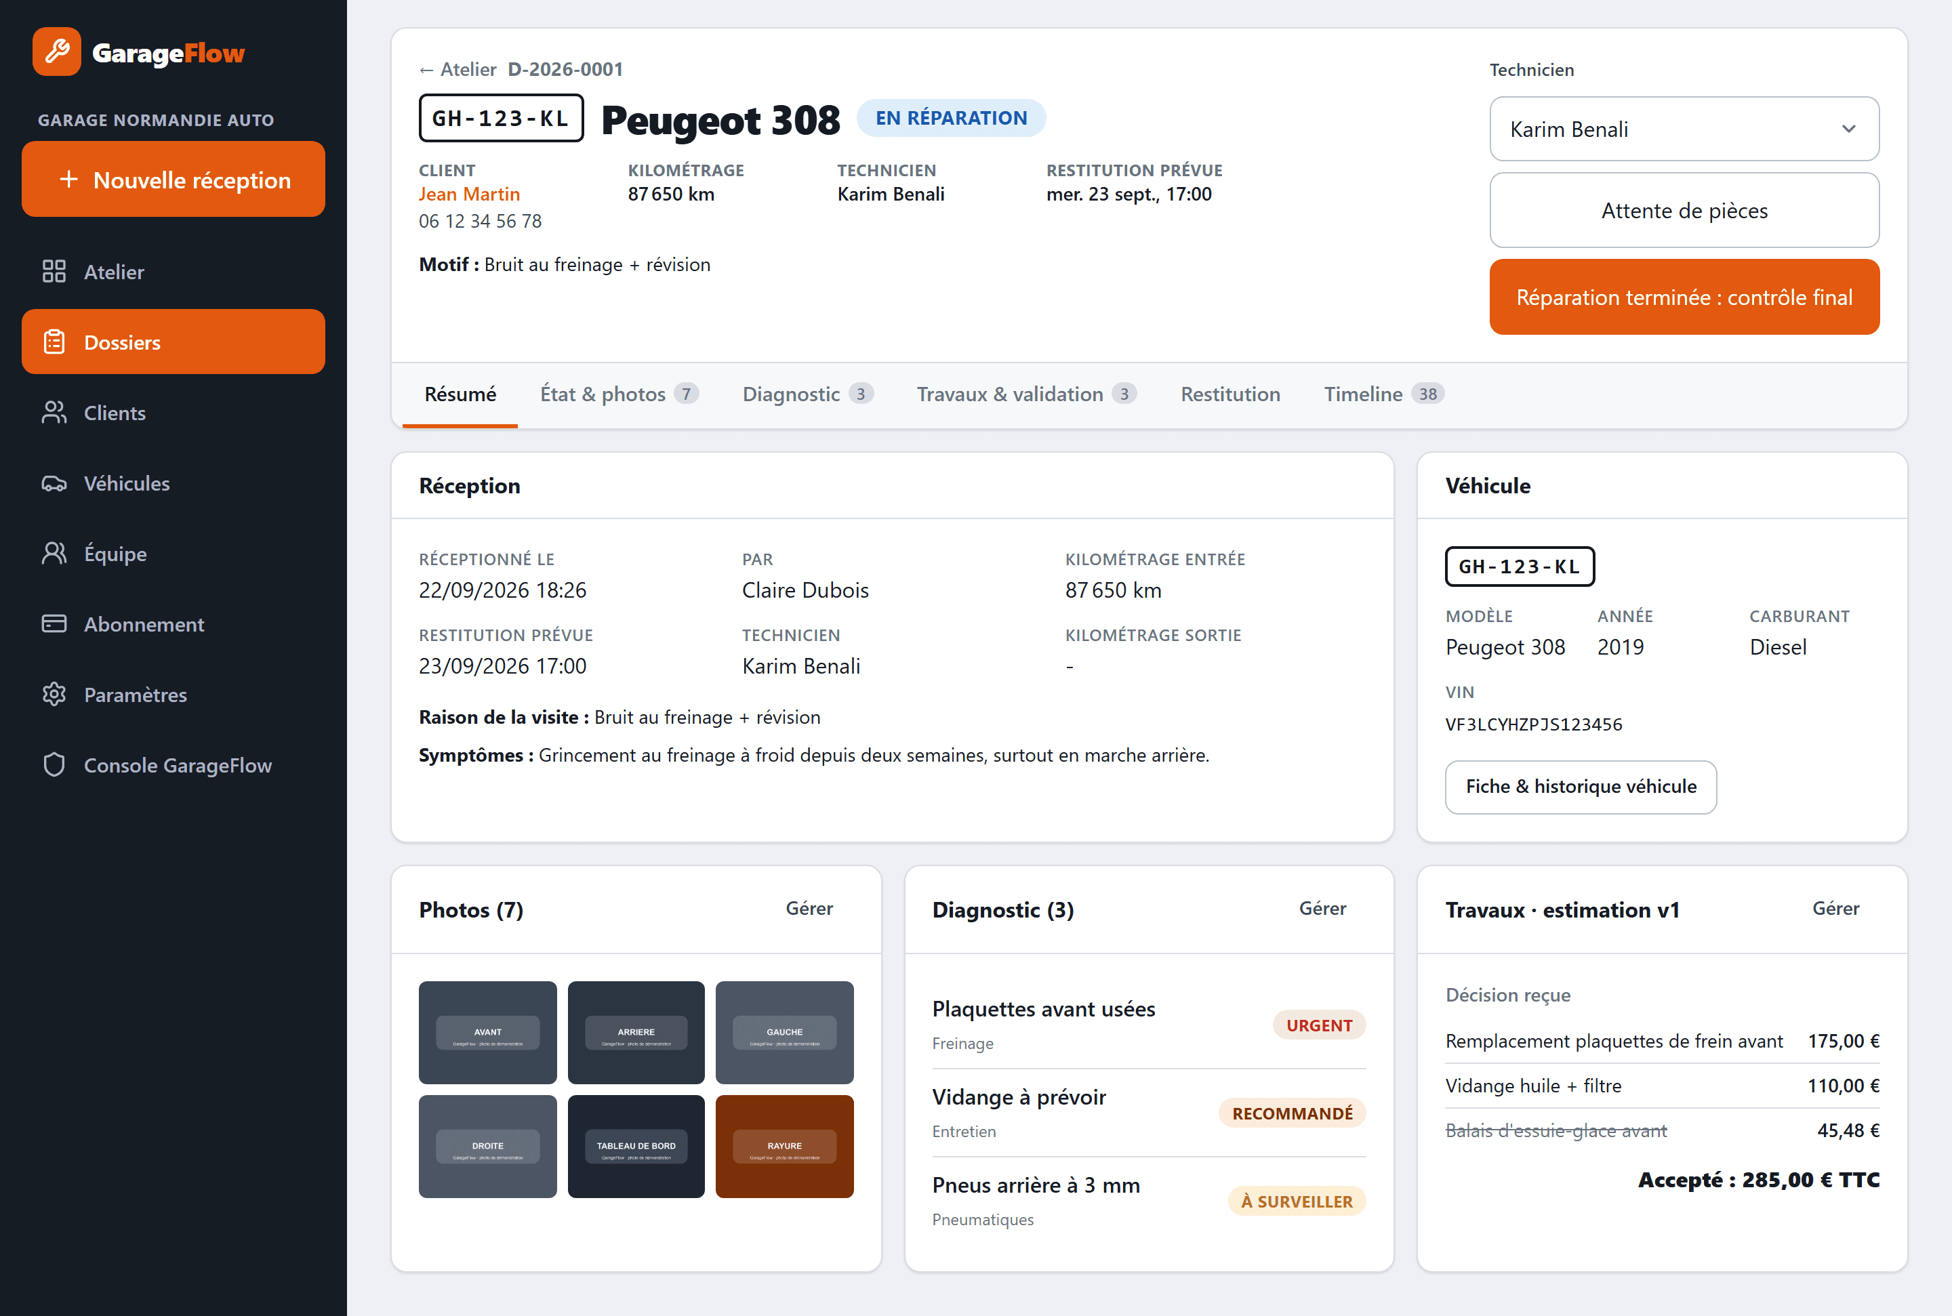Click the 'Vidange huile + filtre' line
Image resolution: width=1952 pixels, height=1316 pixels.
(x=1662, y=1085)
